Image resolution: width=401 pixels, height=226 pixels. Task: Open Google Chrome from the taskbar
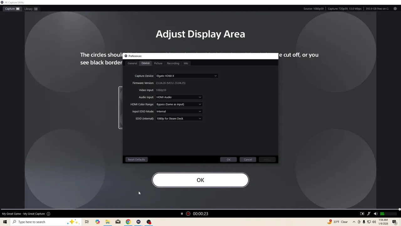click(x=128, y=222)
